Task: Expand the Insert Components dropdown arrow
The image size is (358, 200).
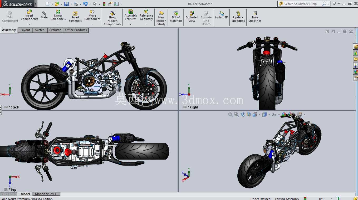Action: (29, 24)
